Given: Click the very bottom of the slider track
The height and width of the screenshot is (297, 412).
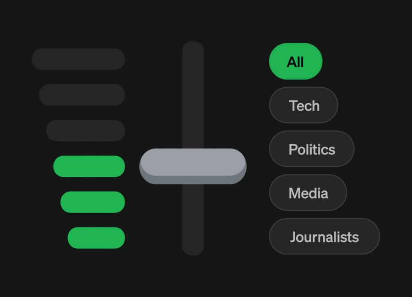Looking at the screenshot, I should click(x=193, y=250).
